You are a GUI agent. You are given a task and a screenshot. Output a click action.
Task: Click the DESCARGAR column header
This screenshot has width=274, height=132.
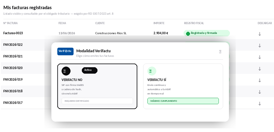(264, 23)
